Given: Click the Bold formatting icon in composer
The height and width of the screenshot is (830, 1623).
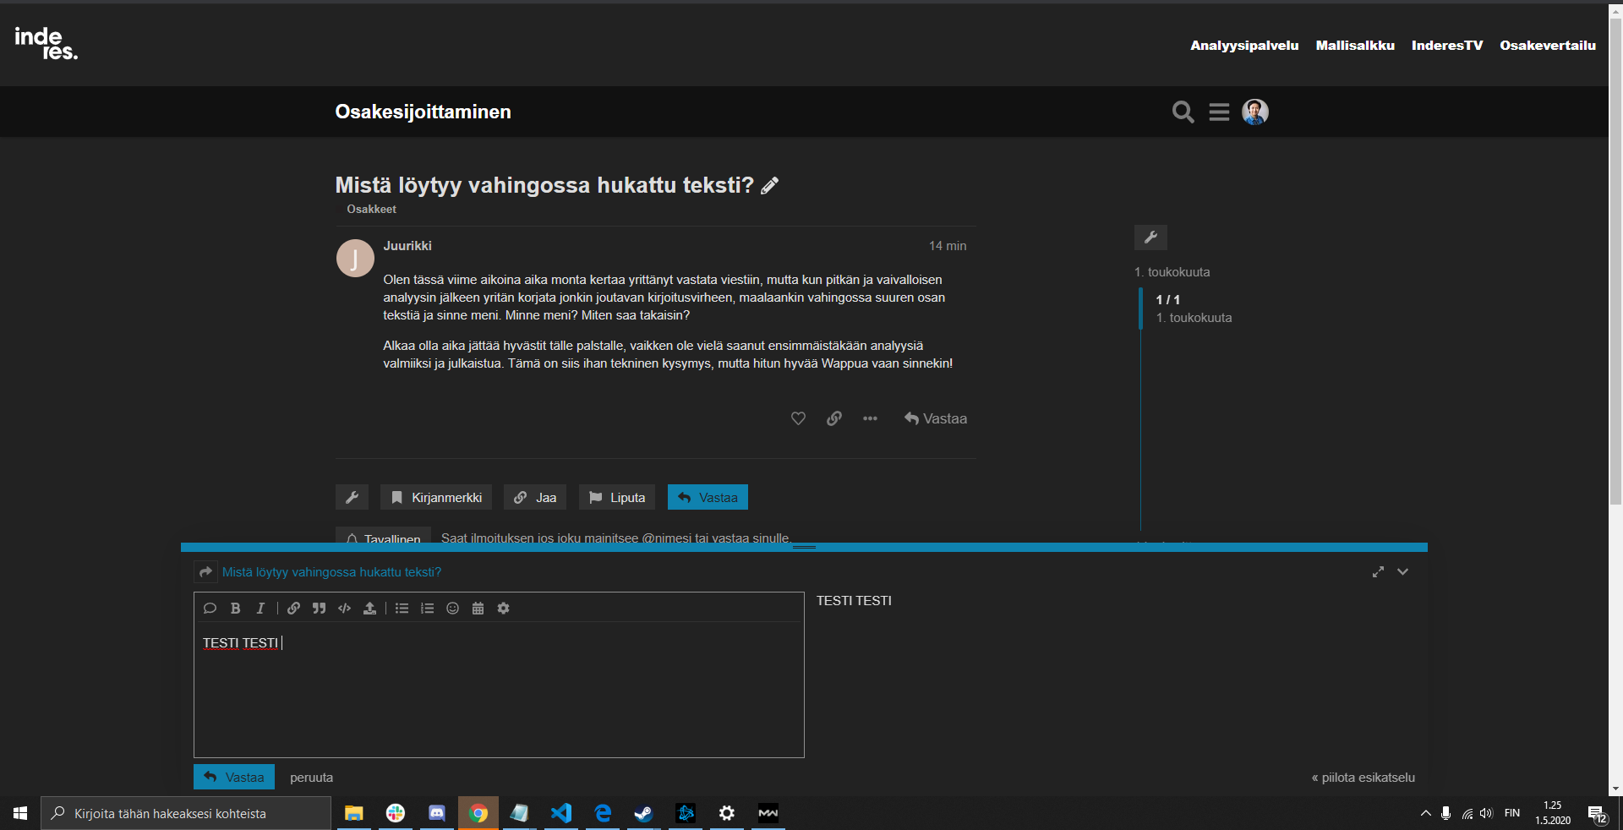Looking at the screenshot, I should click(x=236, y=609).
